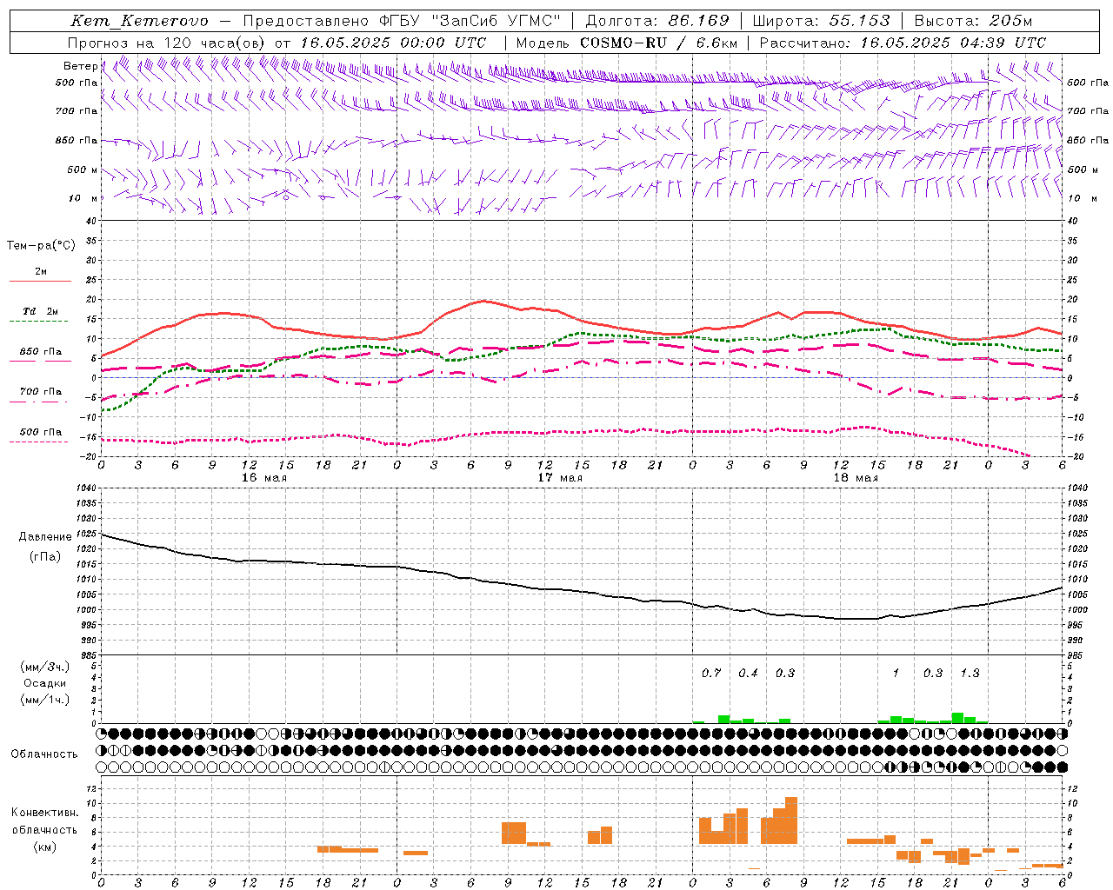
Task: Click the dashed line sample under 'Td 2м'
Action: tap(40, 322)
